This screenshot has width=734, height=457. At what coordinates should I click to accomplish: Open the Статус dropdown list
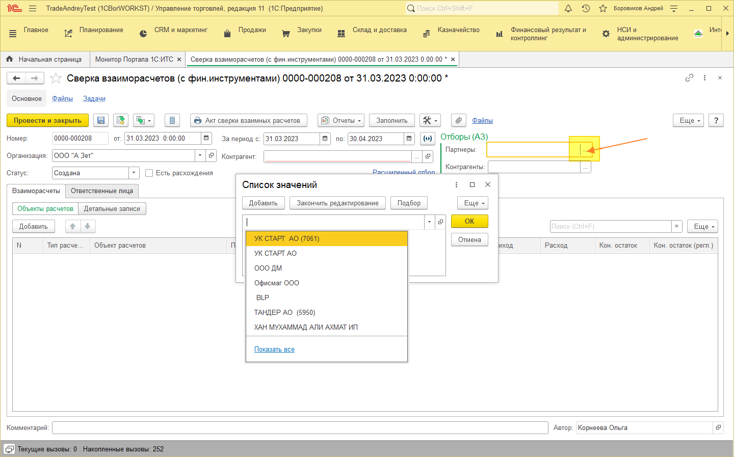(134, 173)
